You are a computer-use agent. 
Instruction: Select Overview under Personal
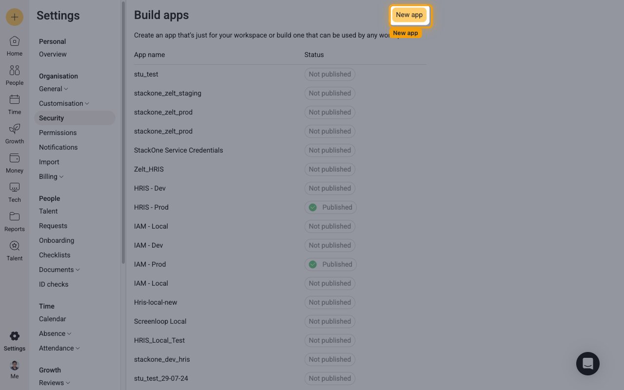53,54
